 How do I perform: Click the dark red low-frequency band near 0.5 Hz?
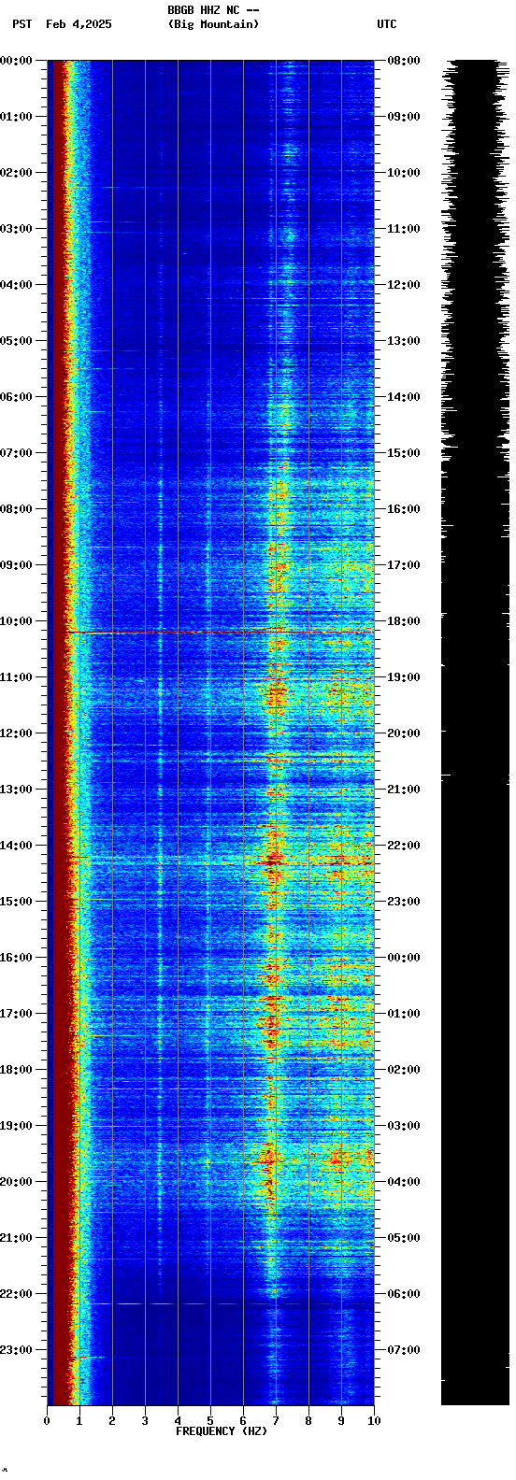[x=61, y=733]
